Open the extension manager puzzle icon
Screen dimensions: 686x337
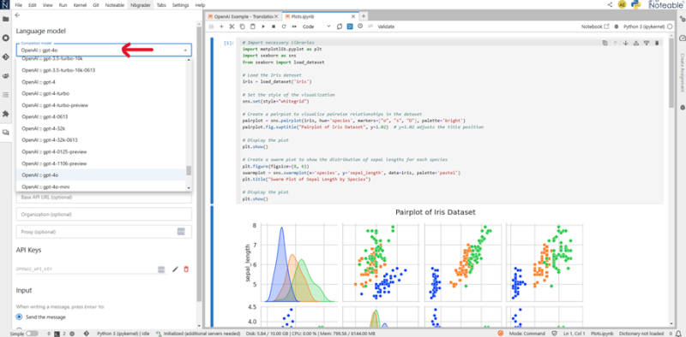coord(6,114)
